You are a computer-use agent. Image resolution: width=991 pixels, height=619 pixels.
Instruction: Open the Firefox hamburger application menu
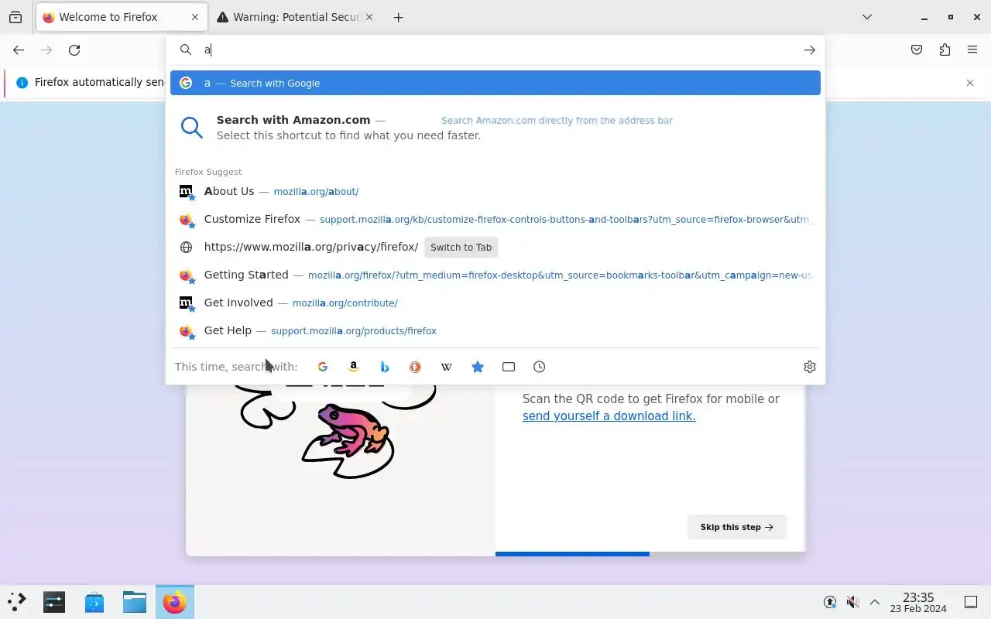pyautogui.click(x=972, y=50)
